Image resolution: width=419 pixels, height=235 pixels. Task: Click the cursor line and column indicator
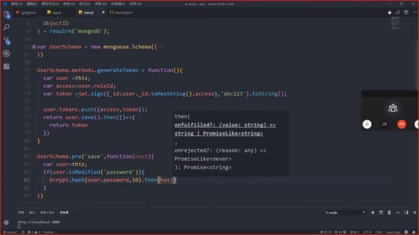tap(333, 232)
